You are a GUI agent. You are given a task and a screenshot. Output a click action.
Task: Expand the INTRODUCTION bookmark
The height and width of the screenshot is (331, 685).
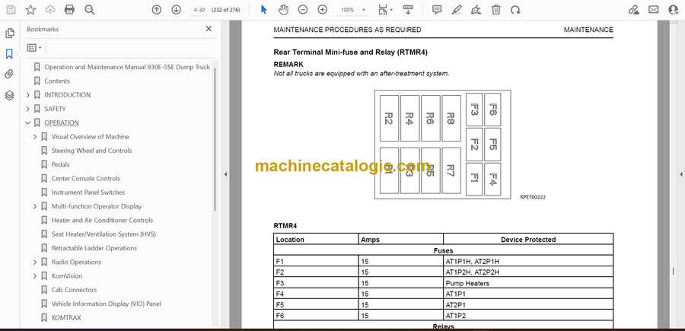pos(28,95)
